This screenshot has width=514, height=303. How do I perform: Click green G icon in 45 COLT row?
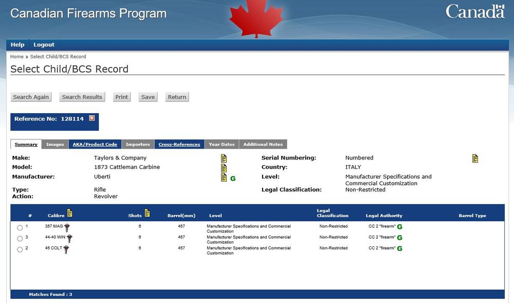[x=399, y=248]
